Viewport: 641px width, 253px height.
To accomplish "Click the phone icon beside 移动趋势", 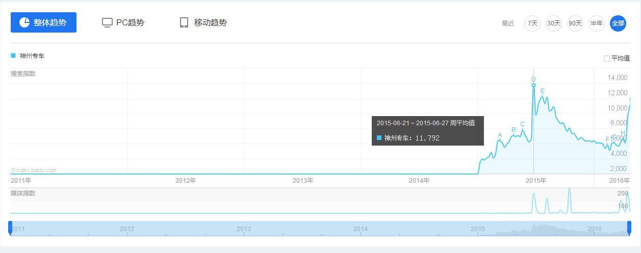I will tap(184, 22).
